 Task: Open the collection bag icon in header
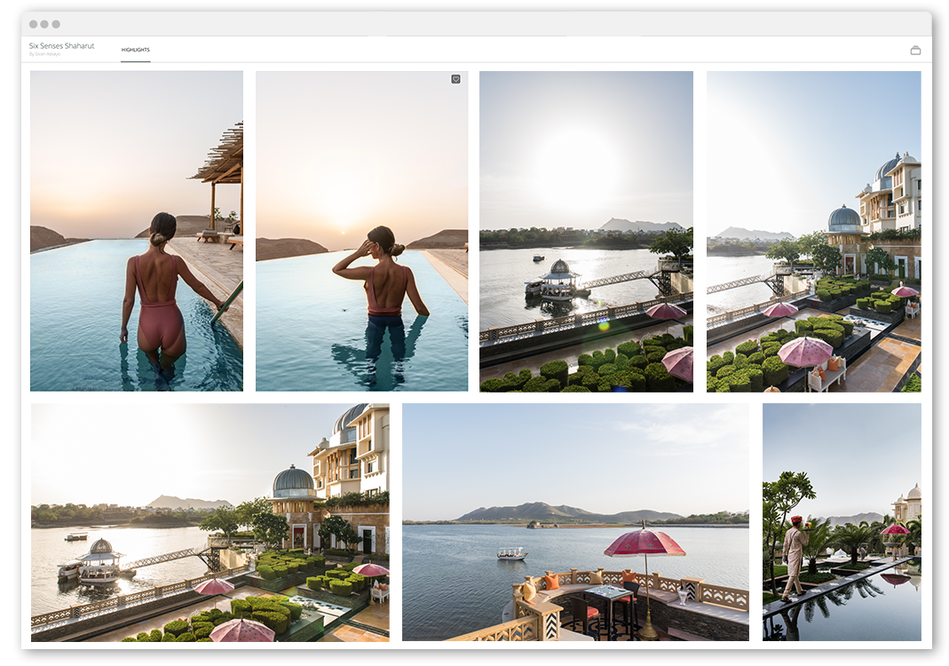point(915,51)
